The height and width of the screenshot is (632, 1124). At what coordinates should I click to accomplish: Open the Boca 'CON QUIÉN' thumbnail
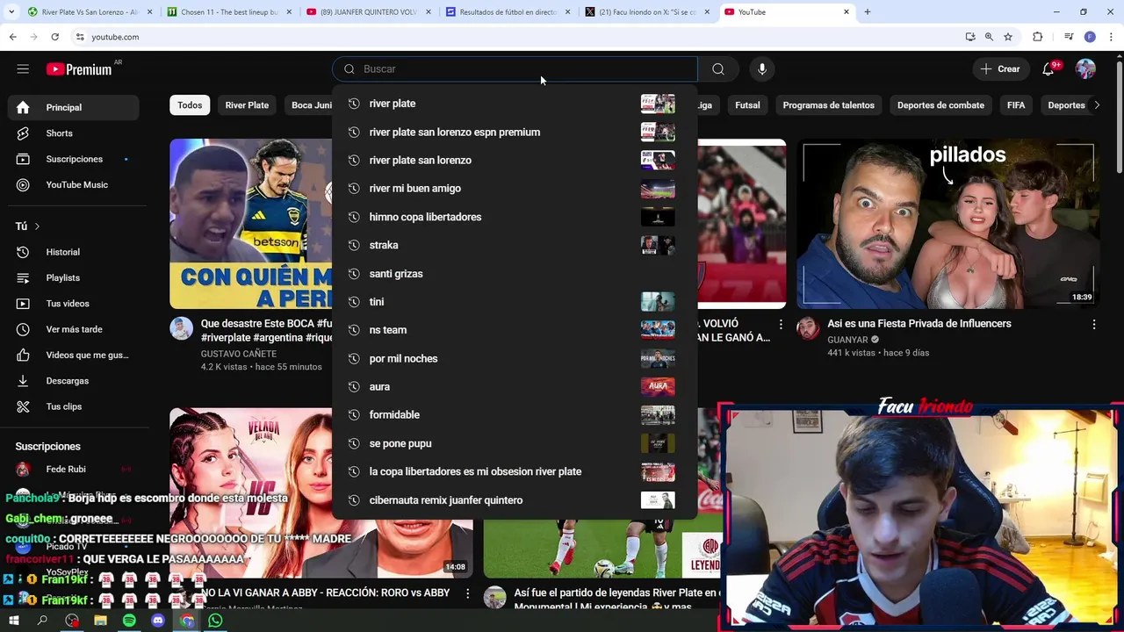click(x=251, y=224)
